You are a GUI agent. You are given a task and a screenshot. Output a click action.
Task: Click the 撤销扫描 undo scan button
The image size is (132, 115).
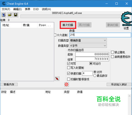click(113, 25)
